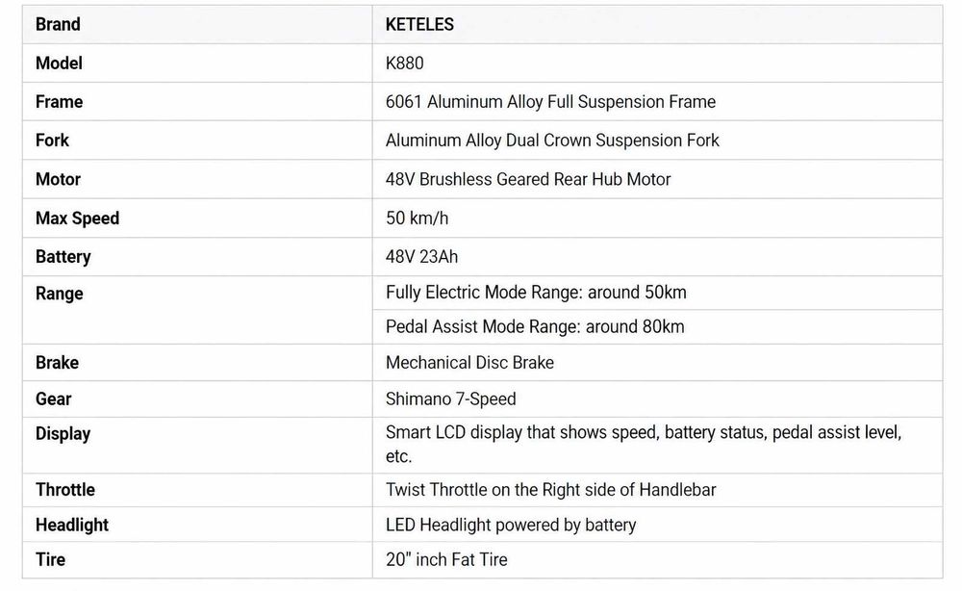Click the Brand header label

pos(58,25)
